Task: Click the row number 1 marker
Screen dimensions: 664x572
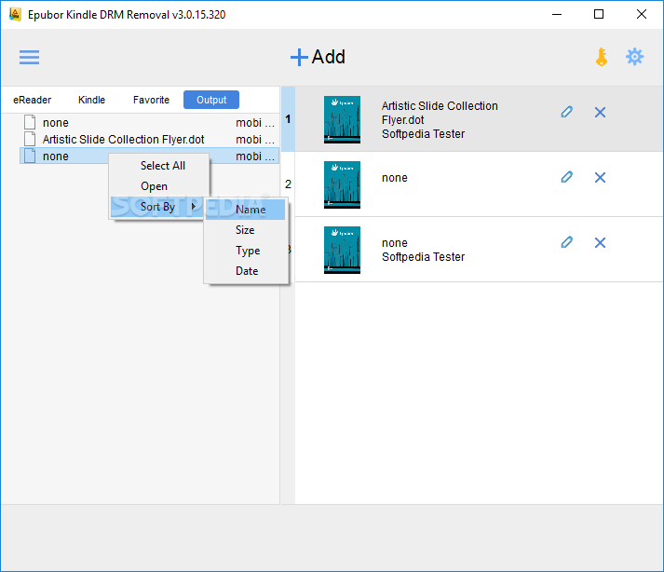Action: (288, 119)
